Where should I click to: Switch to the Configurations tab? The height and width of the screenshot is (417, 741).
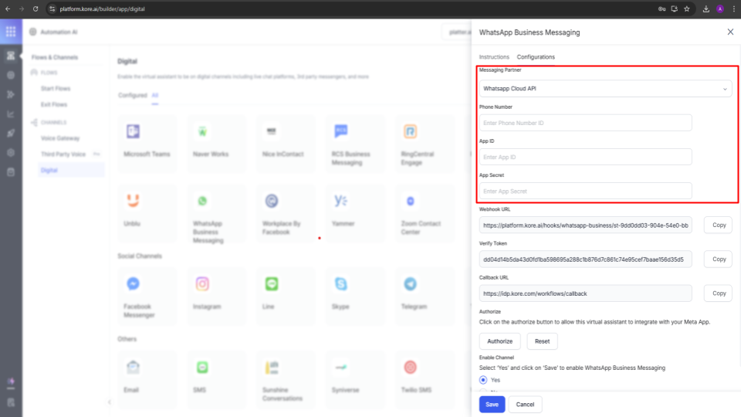click(x=536, y=56)
